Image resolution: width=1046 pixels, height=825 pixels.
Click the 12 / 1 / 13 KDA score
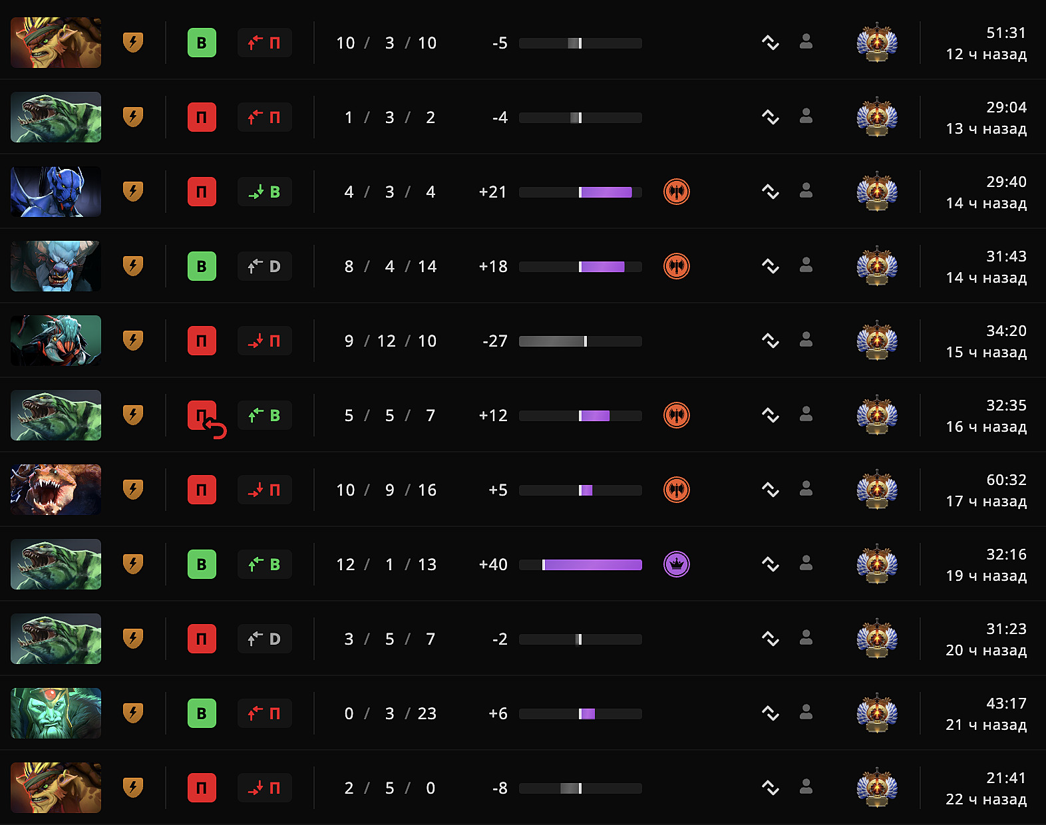point(386,564)
